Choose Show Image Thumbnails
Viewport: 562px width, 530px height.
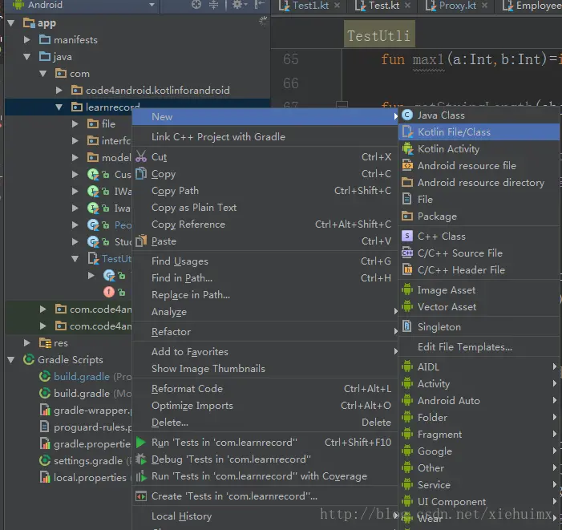265,369
